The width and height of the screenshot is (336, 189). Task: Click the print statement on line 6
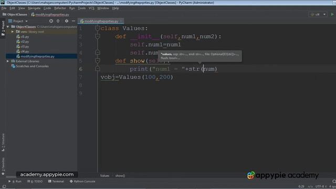tap(173, 69)
